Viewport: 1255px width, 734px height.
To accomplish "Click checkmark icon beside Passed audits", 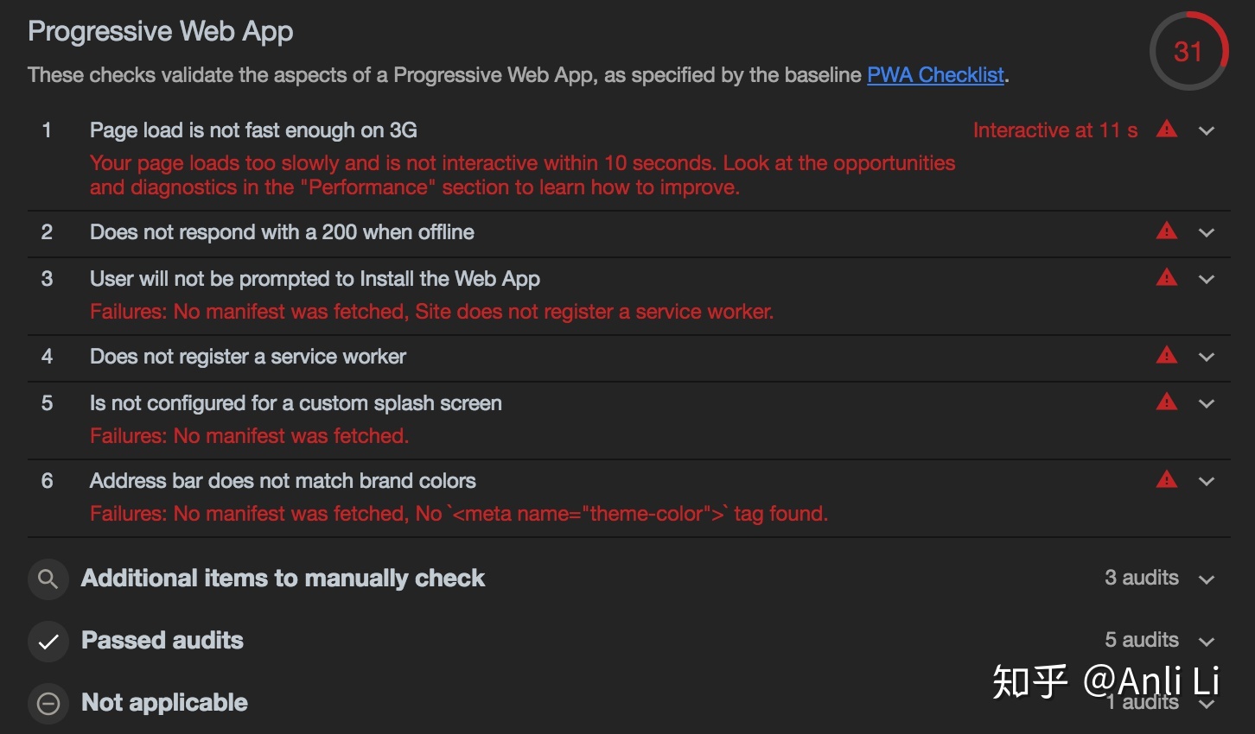I will 48,641.
